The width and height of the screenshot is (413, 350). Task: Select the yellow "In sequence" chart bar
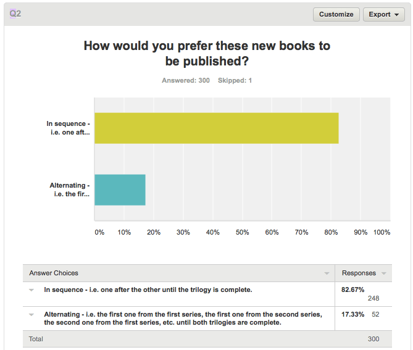coord(216,128)
